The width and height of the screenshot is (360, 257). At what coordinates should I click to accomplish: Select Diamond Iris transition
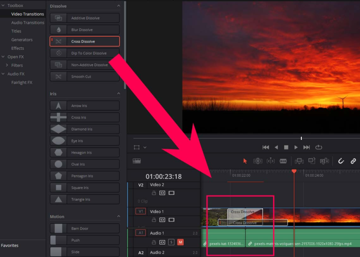[x=84, y=129]
